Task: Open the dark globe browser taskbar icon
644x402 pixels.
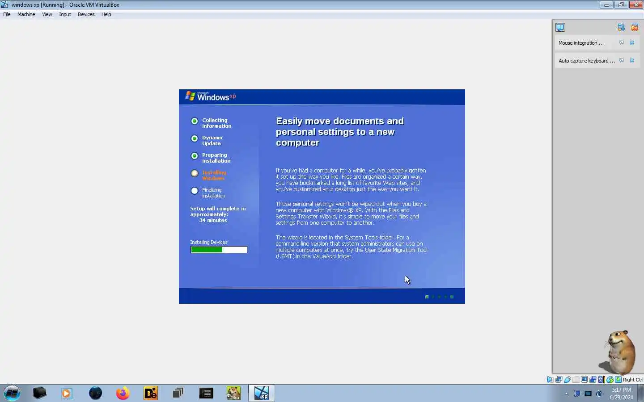Action: [x=95, y=393]
